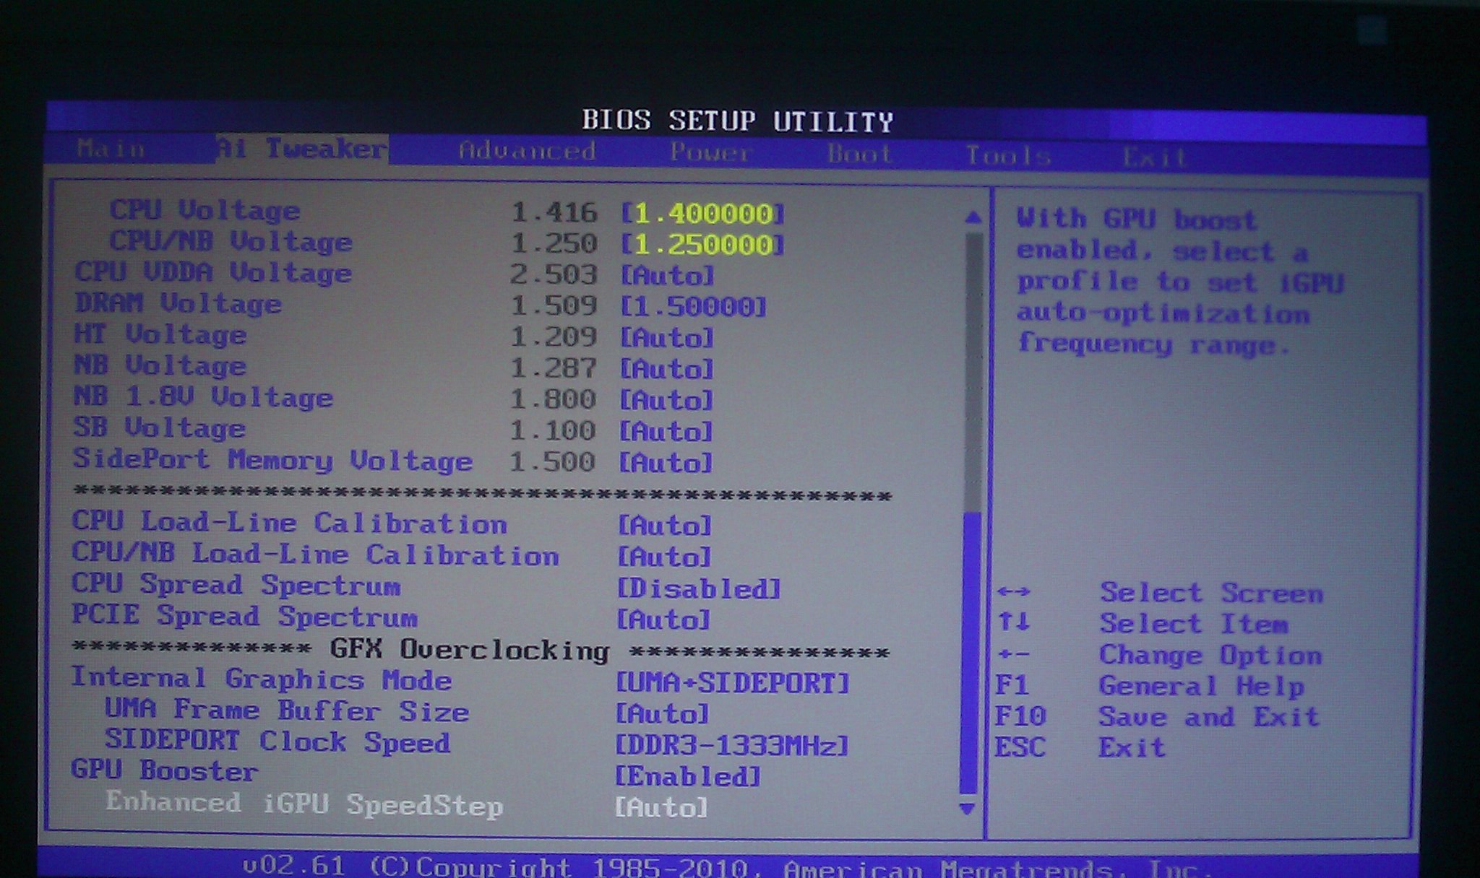1480x878 pixels.
Task: Click the plus-minus Change Option icon
Action: pos(1013,654)
